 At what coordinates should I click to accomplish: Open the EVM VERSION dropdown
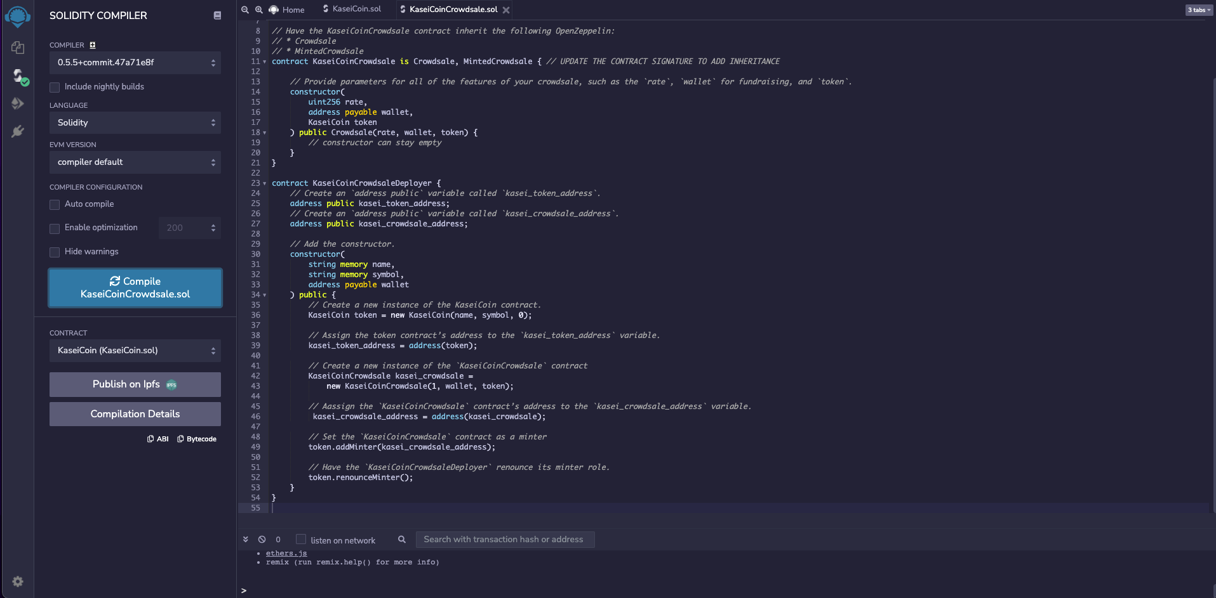[x=135, y=162]
